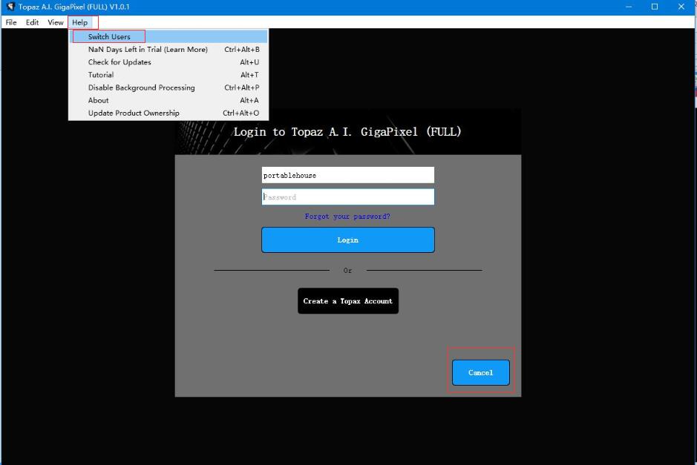697x465 pixels.
Task: Select Check for Updates
Action: 169,62
